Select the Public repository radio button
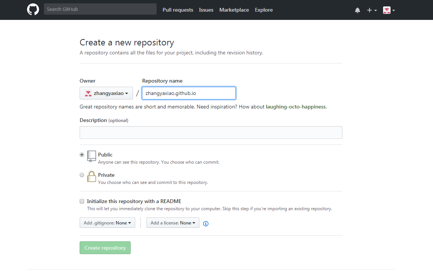This screenshot has width=433, height=274. (82, 154)
